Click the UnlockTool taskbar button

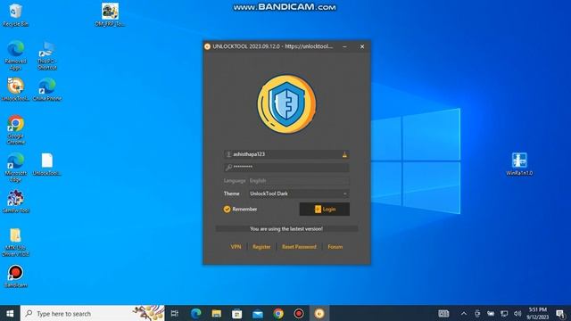click(x=319, y=313)
